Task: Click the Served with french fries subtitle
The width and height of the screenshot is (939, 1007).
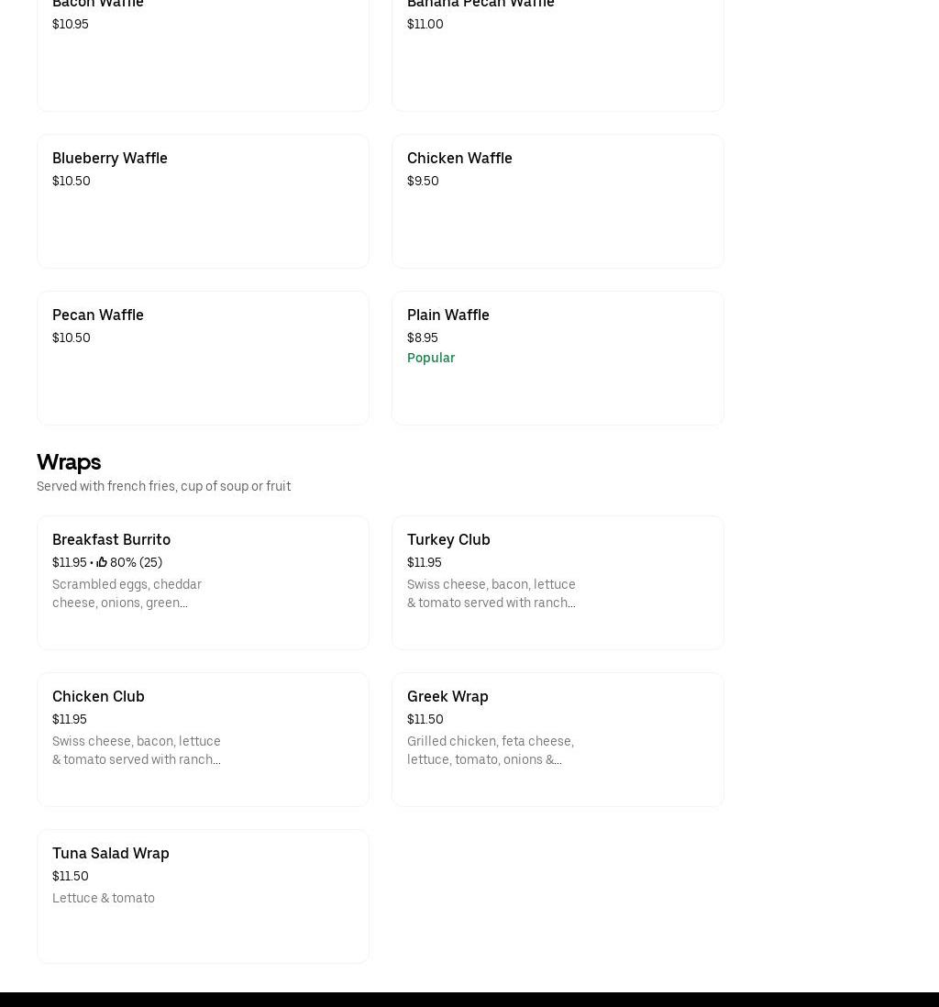Action: pyautogui.click(x=163, y=486)
